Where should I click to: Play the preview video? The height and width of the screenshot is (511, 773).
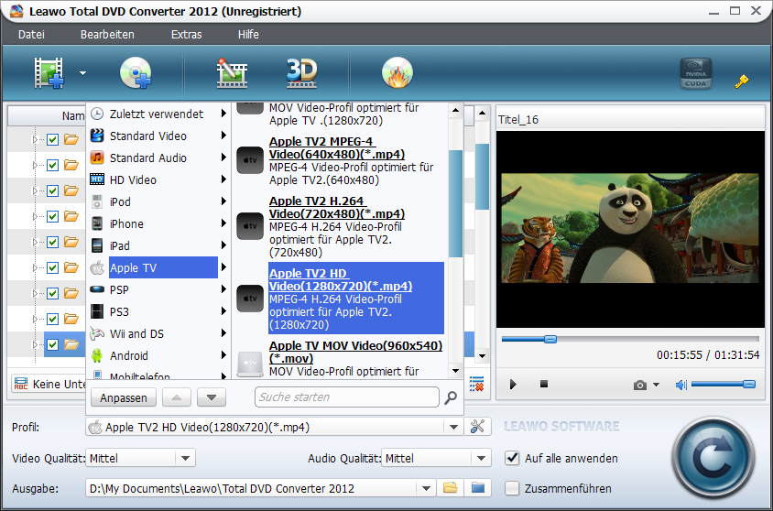(513, 385)
